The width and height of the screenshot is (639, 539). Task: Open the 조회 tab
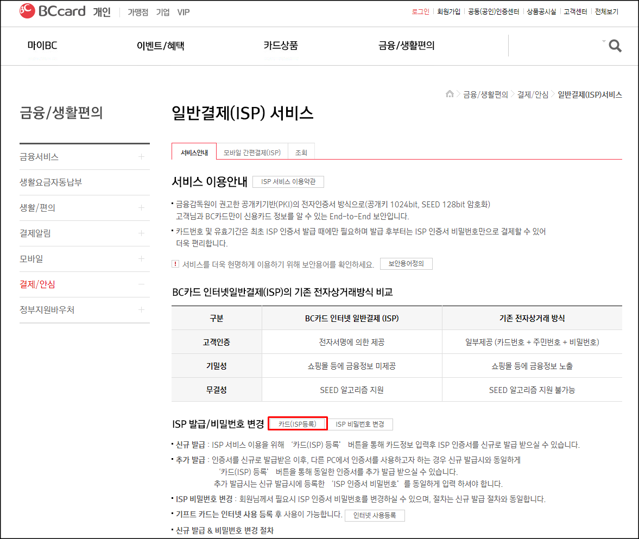coord(301,151)
